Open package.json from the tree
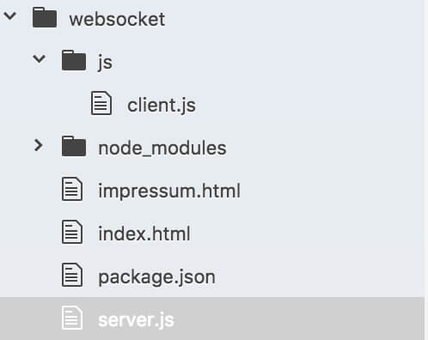Viewport: 428px width, 340px height. [x=156, y=277]
